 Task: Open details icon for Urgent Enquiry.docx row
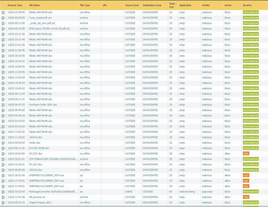point(3,203)
